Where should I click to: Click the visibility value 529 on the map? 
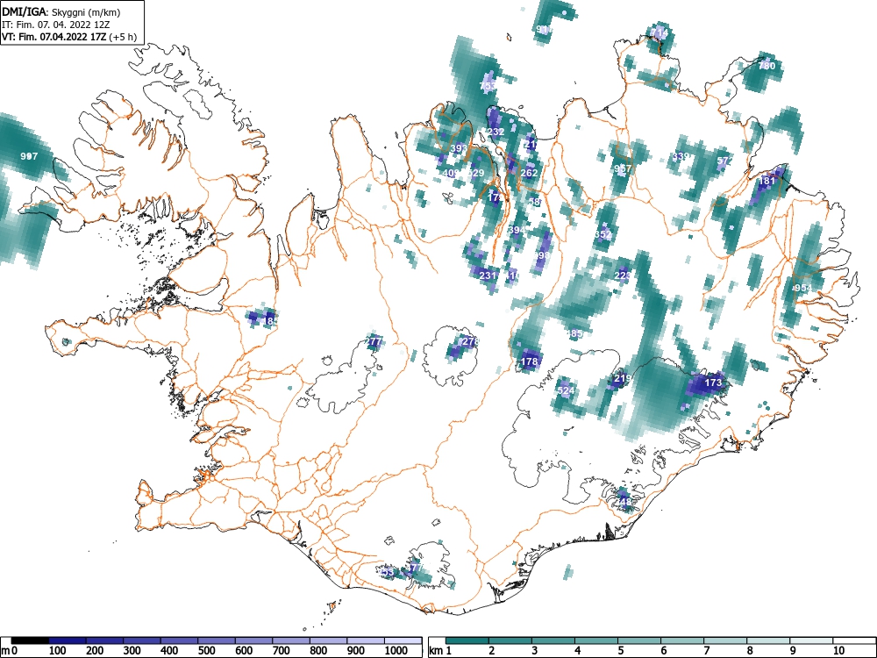tap(475, 173)
